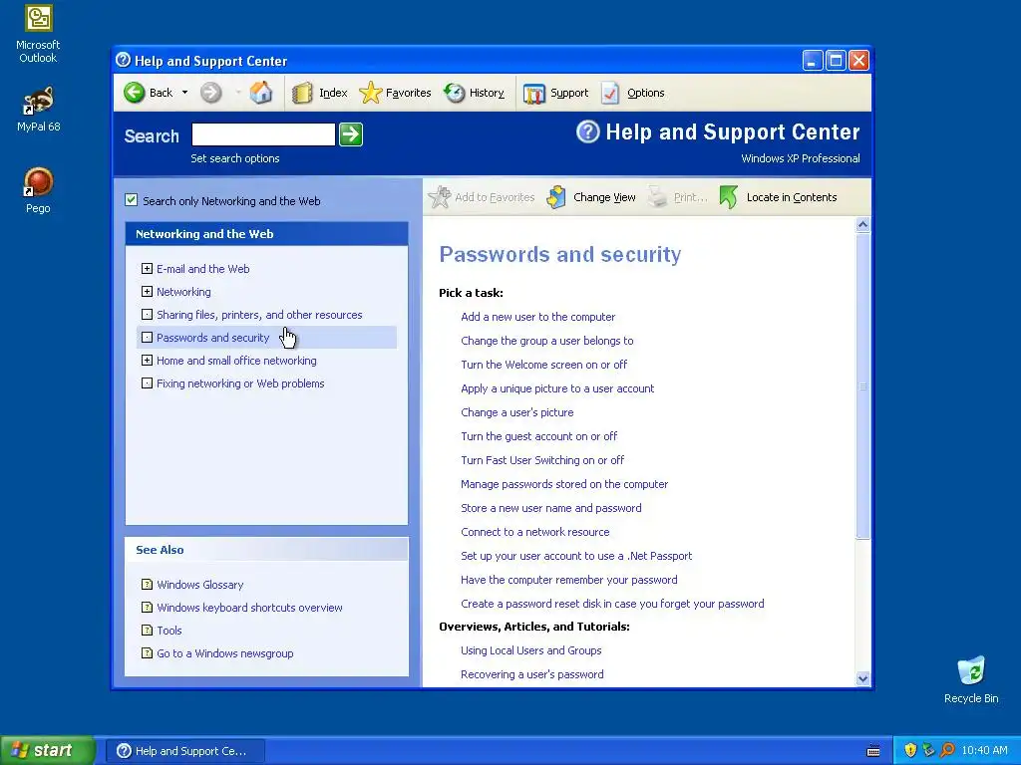1021x765 pixels.
Task: Go to the Home page icon
Action: (261, 93)
